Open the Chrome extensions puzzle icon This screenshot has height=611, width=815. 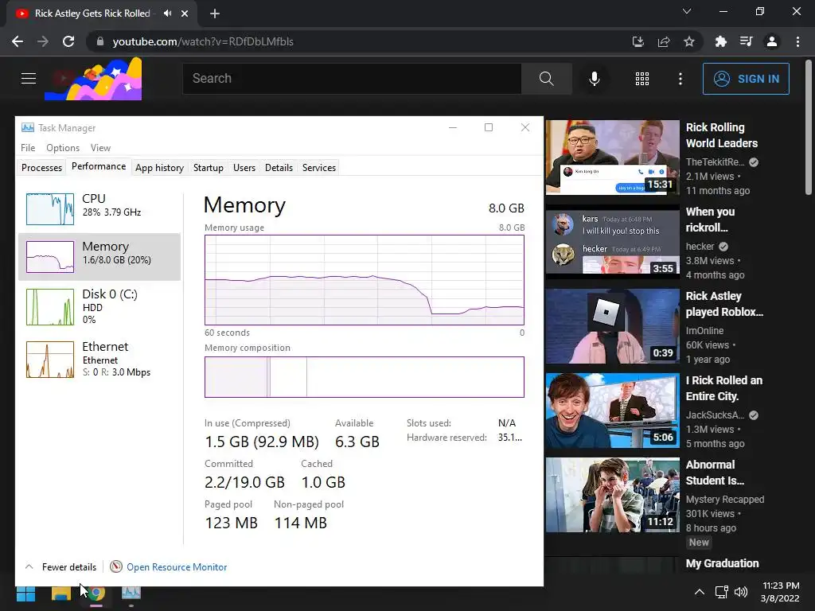721,41
